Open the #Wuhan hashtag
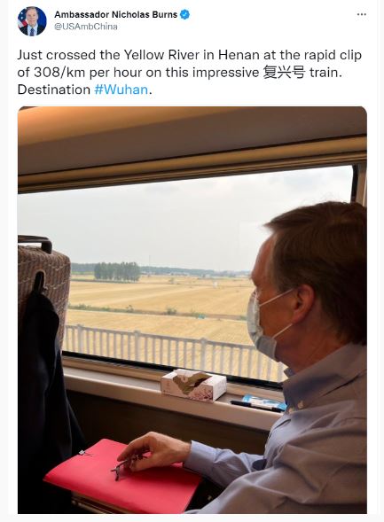The image size is (384, 522). 121,90
